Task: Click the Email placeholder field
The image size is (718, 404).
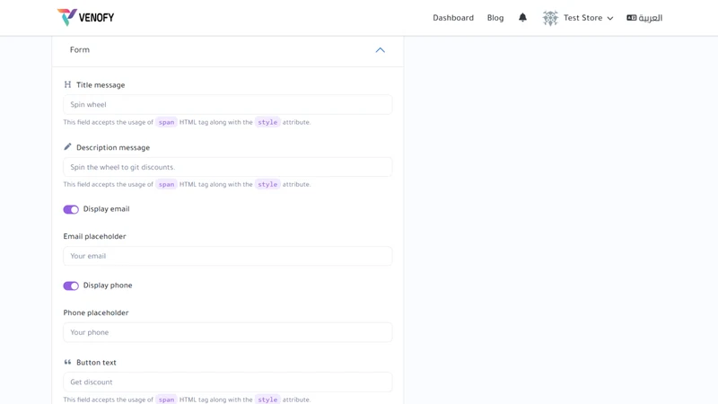Action: tap(228, 256)
